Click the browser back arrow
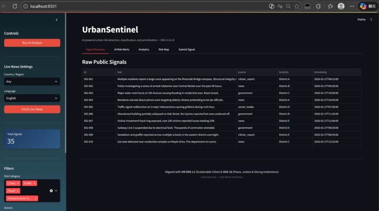The height and width of the screenshot is (211, 379). tap(4, 6)
